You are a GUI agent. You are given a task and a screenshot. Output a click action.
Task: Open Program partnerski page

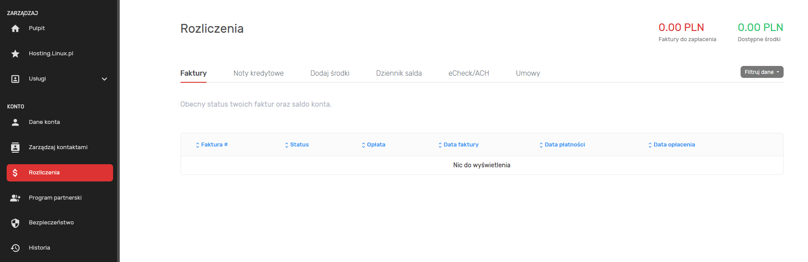pos(60,198)
